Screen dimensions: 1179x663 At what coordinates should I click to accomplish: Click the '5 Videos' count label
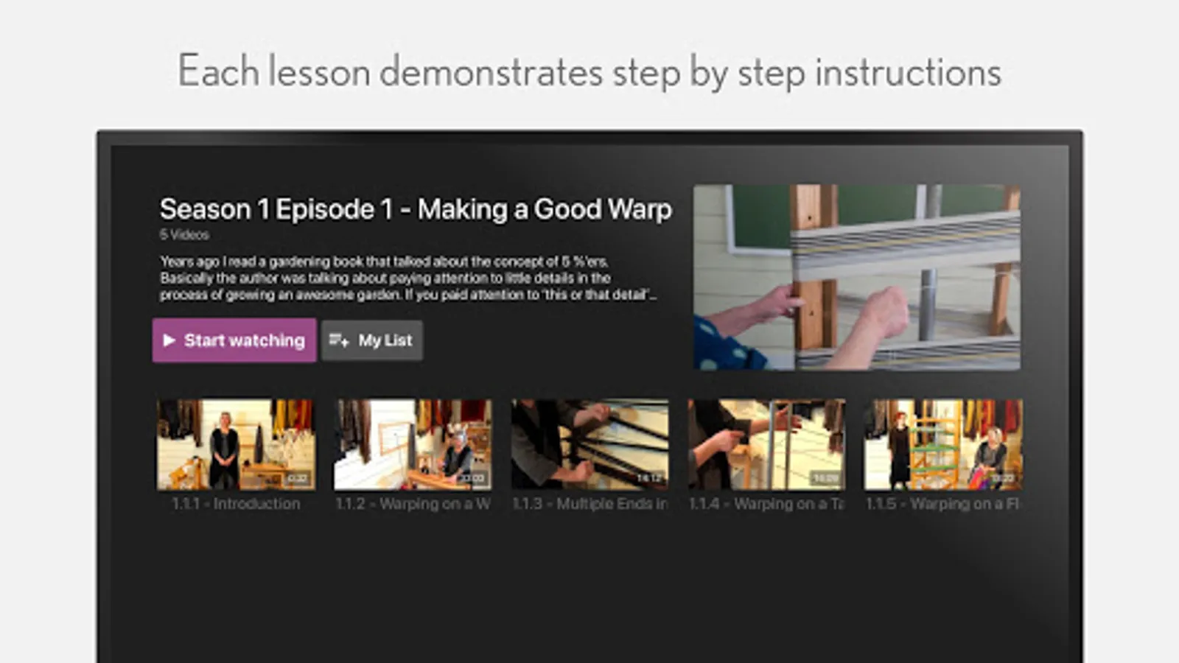184,235
